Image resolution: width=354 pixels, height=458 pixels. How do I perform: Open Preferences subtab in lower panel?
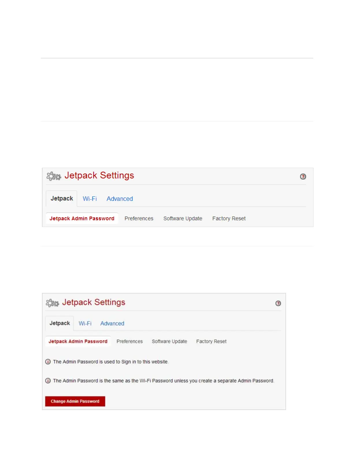point(130,341)
